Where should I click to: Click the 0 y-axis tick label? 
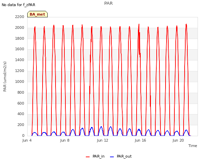pyautogui.click(x=23, y=135)
